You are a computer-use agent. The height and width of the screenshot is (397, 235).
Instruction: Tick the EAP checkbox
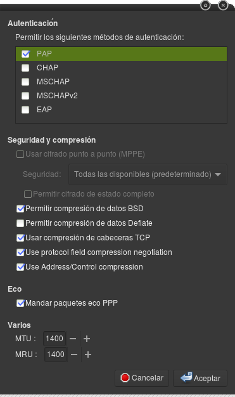click(25, 110)
